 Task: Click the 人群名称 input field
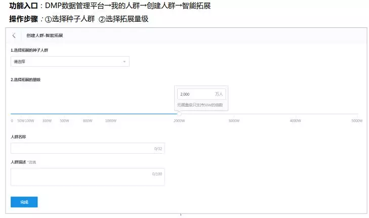tap(88, 148)
